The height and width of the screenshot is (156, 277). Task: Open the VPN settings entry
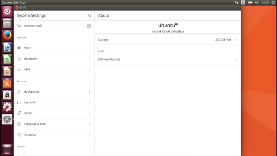coord(54,69)
